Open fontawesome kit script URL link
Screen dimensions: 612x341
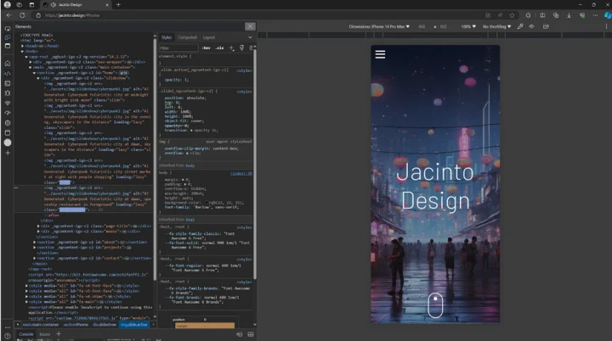tap(100, 275)
